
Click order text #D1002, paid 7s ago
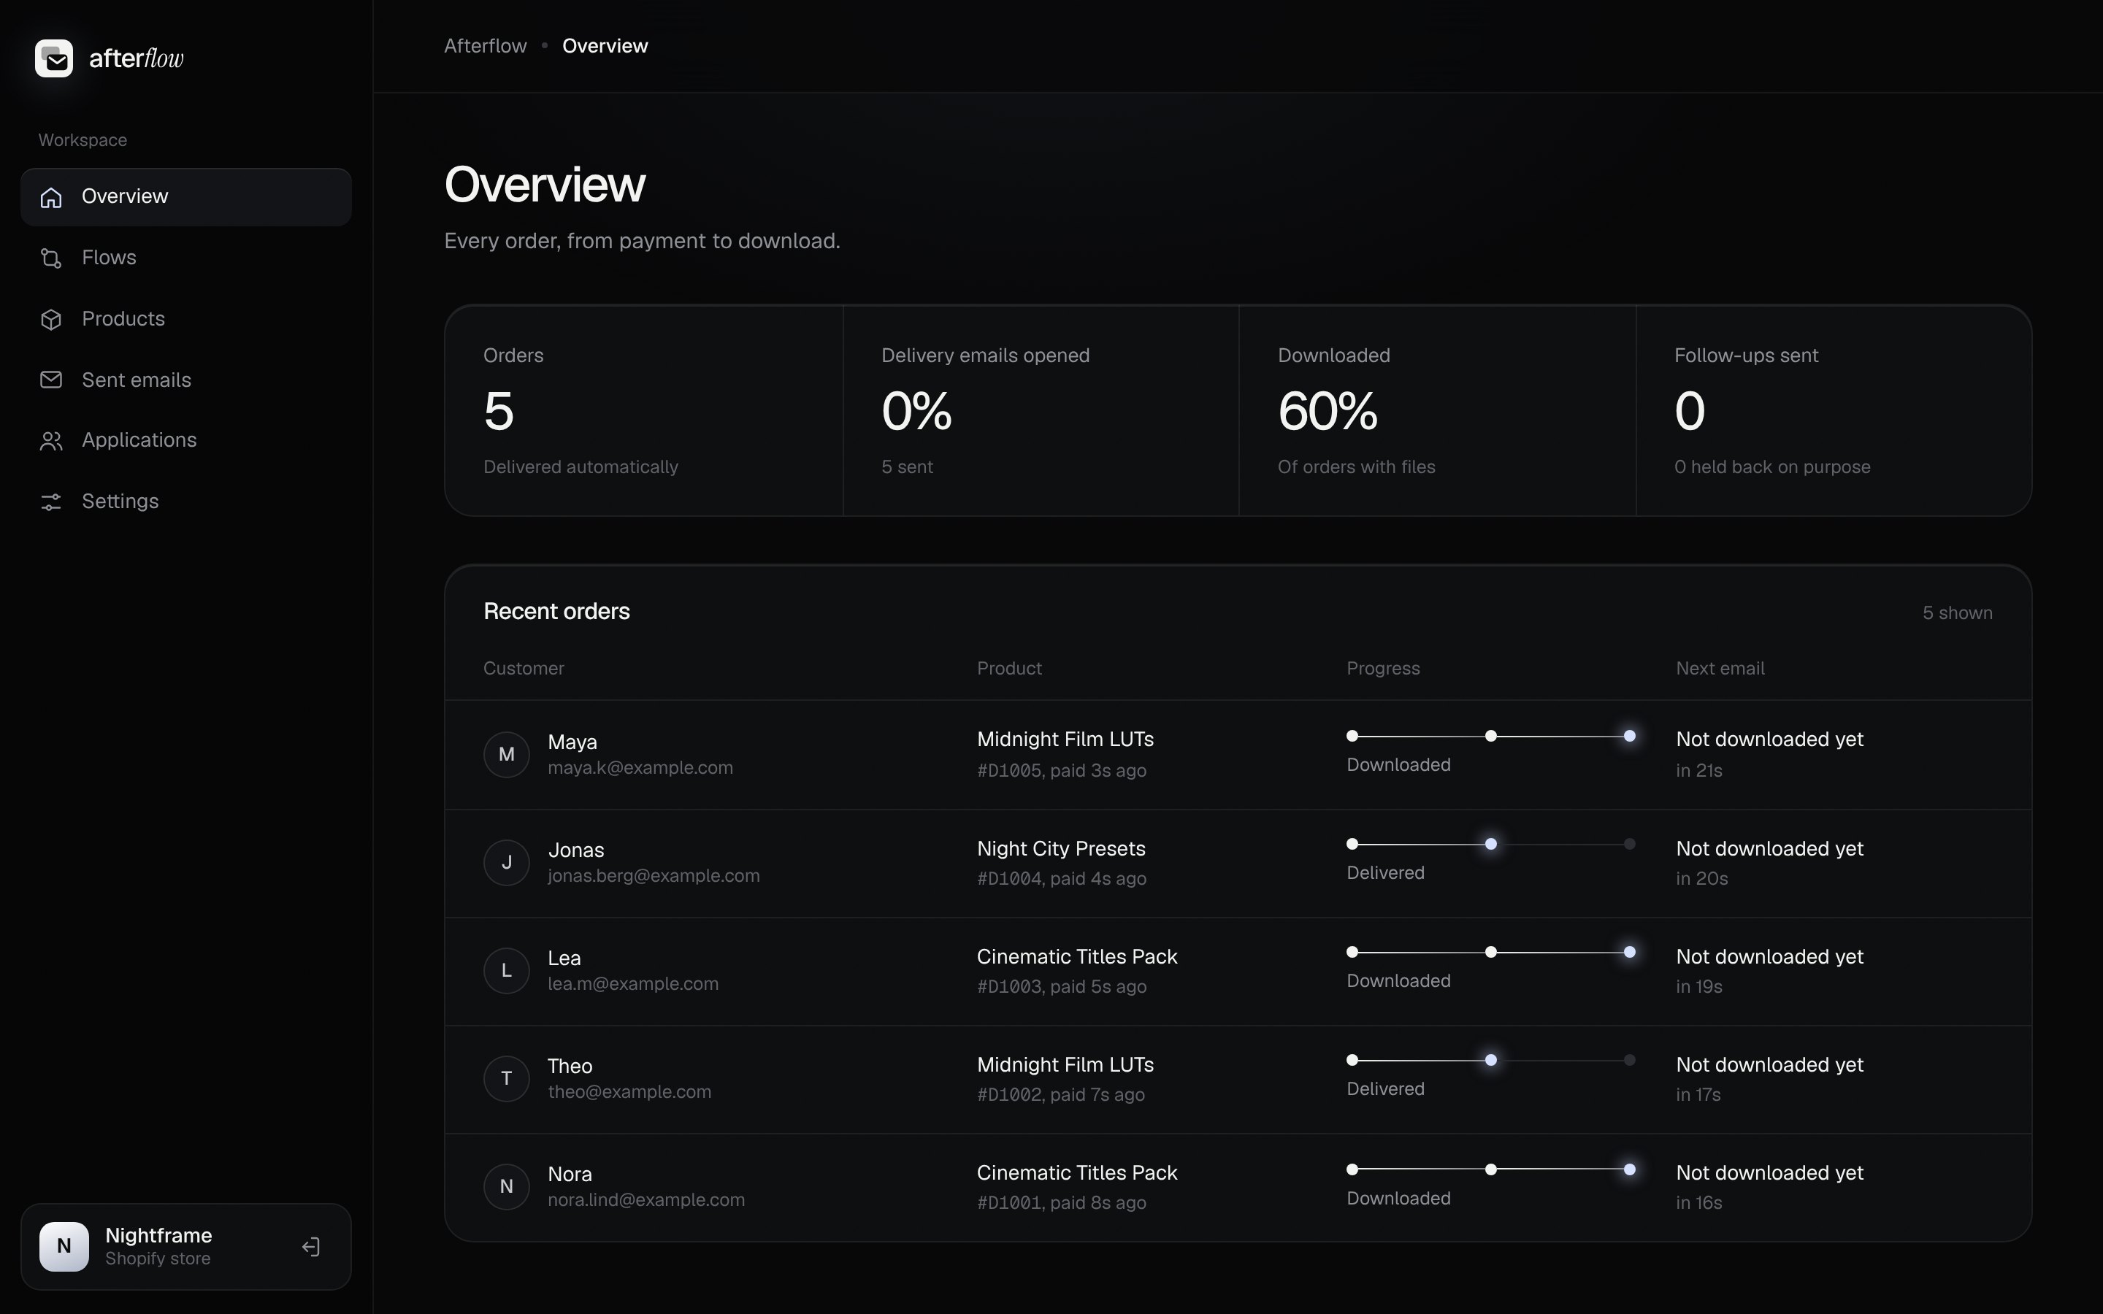click(x=1061, y=1095)
